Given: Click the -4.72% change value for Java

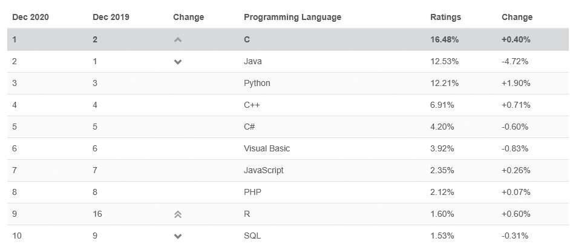Looking at the screenshot, I should (516, 61).
